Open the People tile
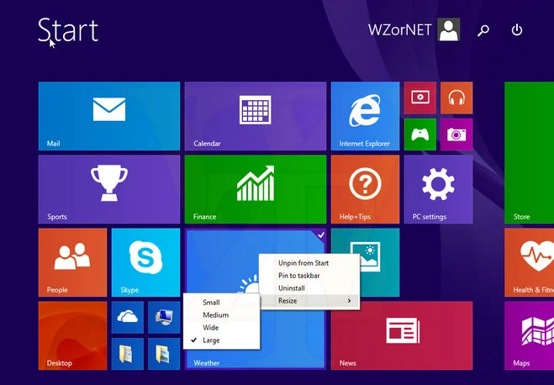The height and width of the screenshot is (385, 554). [x=73, y=262]
